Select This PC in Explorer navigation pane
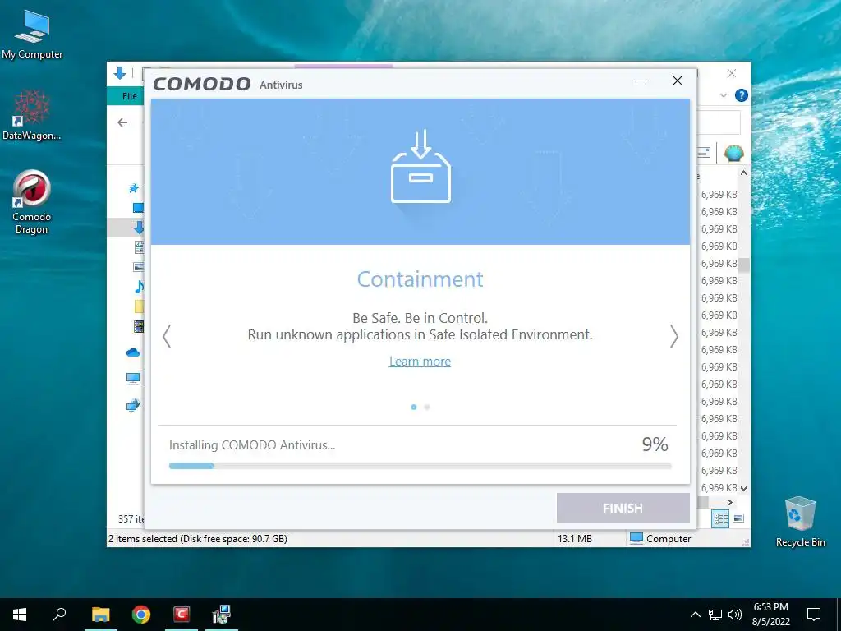Screen dimensions: 841x631 coord(132,379)
